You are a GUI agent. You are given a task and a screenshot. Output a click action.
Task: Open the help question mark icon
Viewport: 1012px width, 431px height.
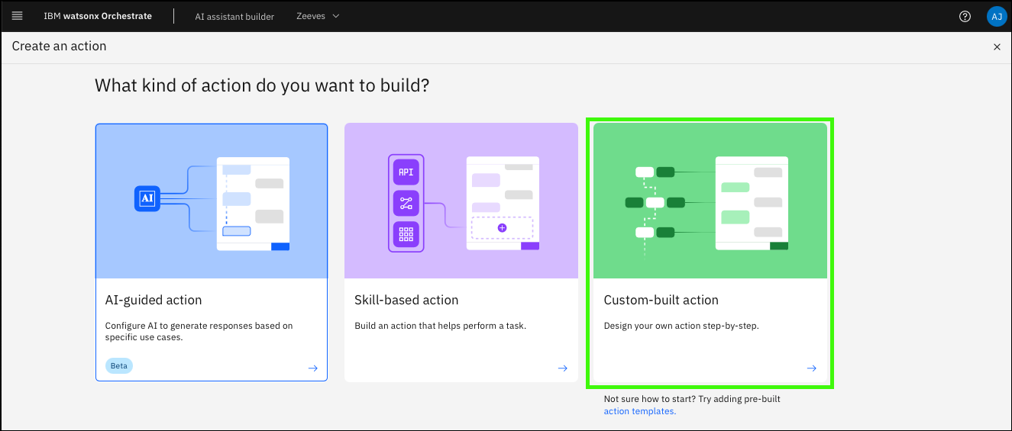[x=965, y=16]
